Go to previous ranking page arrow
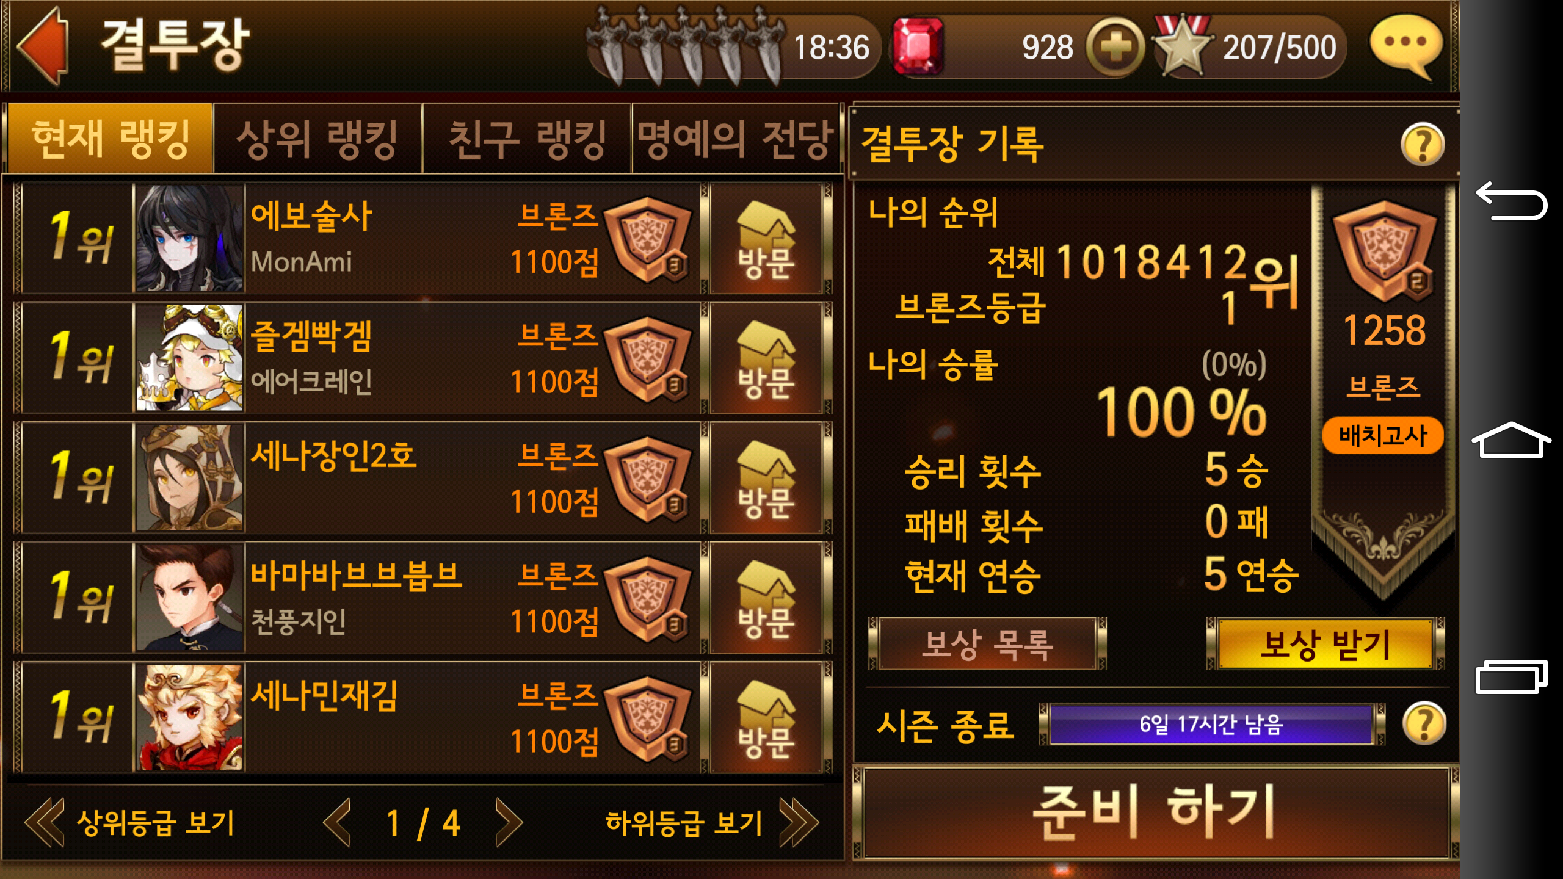1563x879 pixels. tap(337, 822)
